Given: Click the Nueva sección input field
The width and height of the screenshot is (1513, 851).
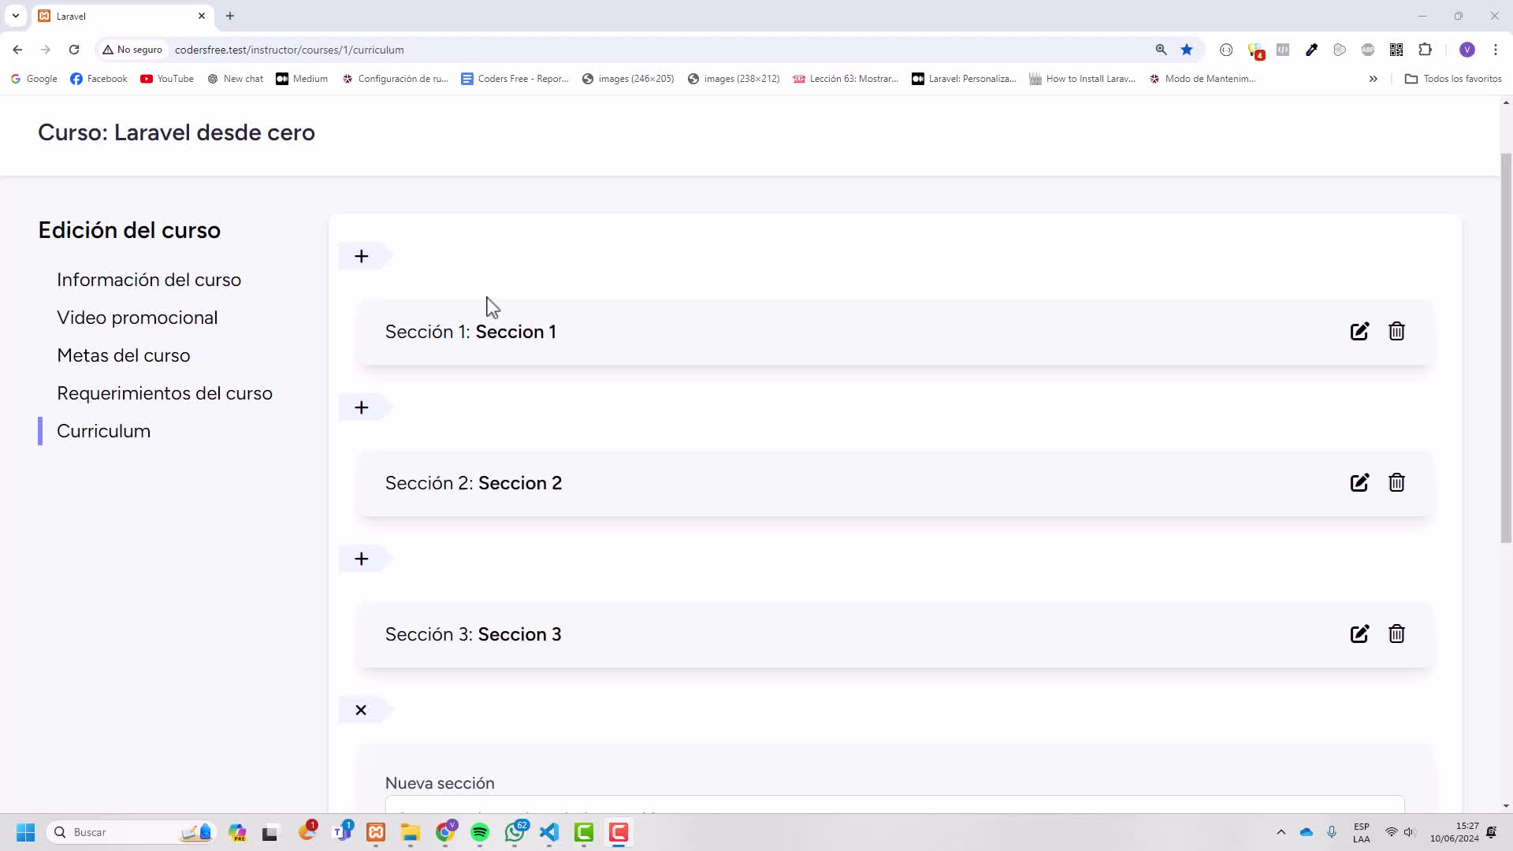Looking at the screenshot, I should click(x=894, y=805).
